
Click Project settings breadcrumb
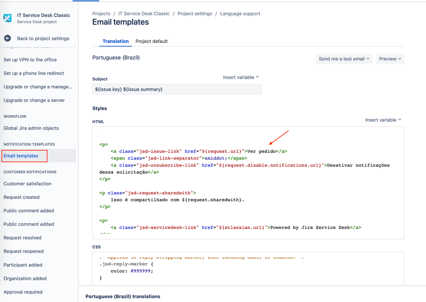coord(195,14)
